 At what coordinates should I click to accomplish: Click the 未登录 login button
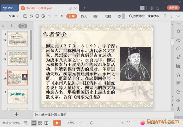click(173, 8)
